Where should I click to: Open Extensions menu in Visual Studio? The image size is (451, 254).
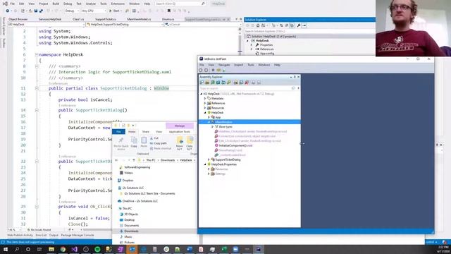118,4
